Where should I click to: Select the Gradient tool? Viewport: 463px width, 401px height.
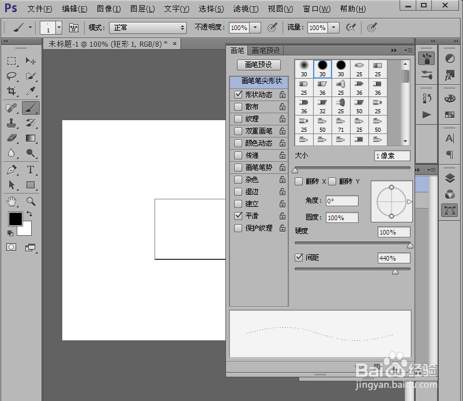point(31,139)
